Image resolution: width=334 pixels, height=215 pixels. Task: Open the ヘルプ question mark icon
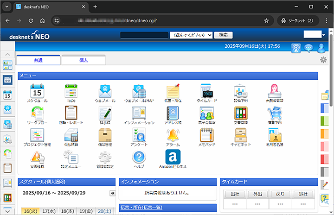139,157
